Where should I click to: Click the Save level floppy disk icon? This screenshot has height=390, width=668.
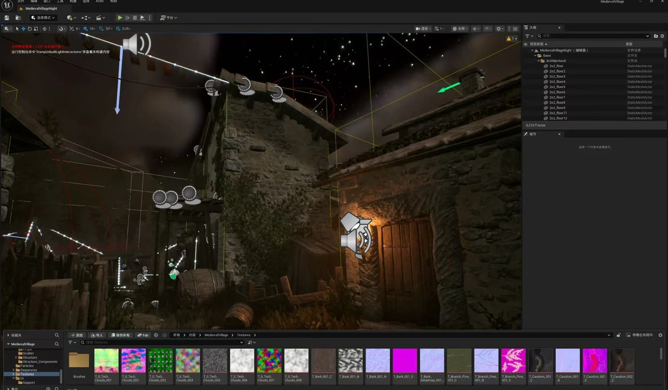(7, 18)
